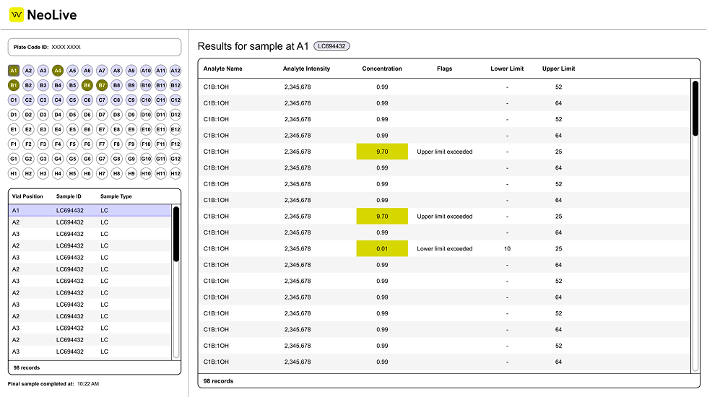Choose well A2 in the plate grid
Image resolution: width=707 pixels, height=397 pixels.
pyautogui.click(x=28, y=71)
